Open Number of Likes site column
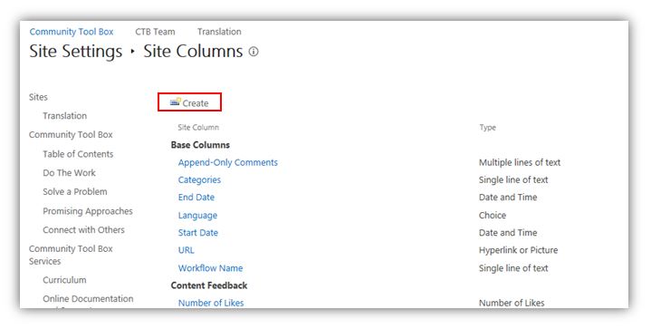651x329 pixels. [211, 303]
